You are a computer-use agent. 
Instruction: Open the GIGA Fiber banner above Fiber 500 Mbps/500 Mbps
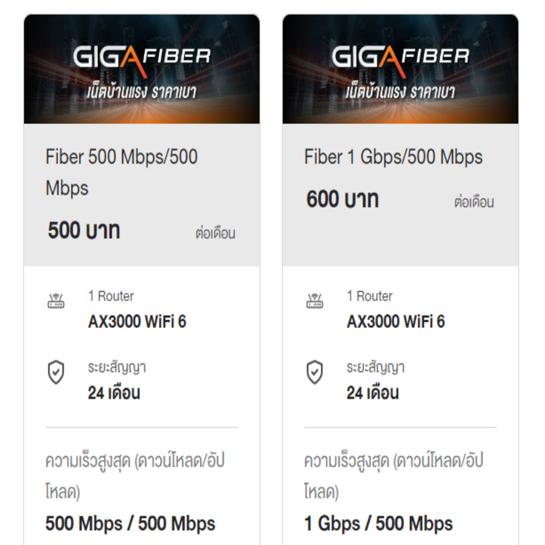tap(141, 69)
